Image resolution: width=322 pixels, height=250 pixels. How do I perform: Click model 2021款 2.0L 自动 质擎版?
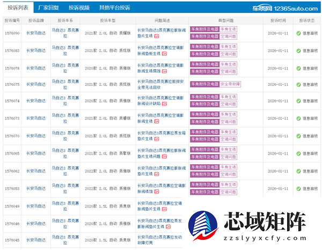pyautogui.click(x=108, y=153)
